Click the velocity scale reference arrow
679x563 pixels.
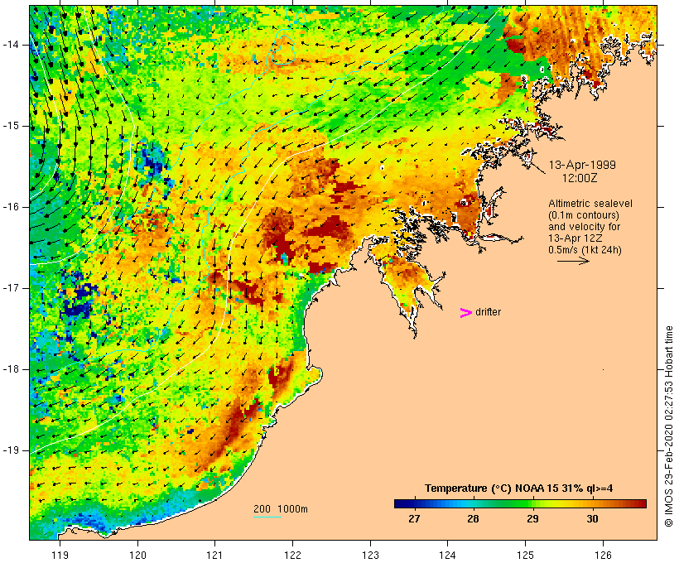pyautogui.click(x=573, y=261)
